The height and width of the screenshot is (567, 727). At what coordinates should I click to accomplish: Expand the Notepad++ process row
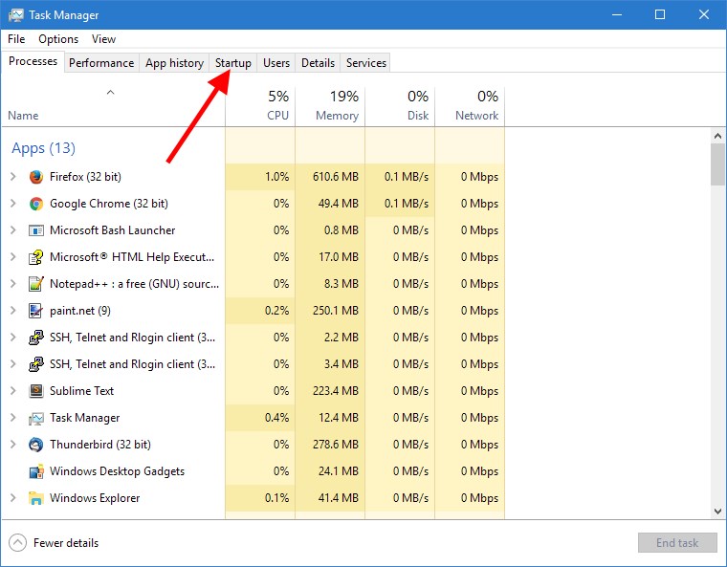tap(13, 284)
